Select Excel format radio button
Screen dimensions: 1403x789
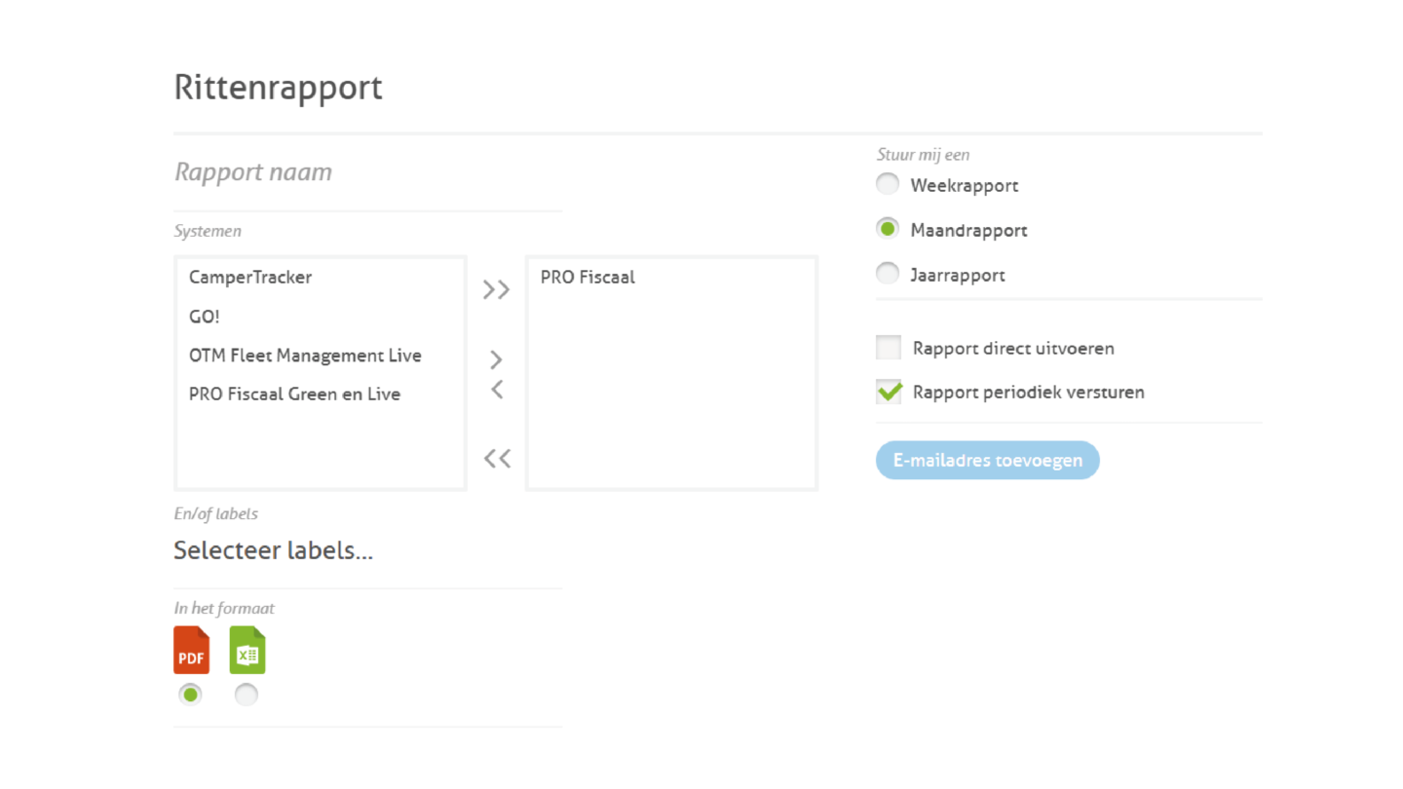[246, 695]
